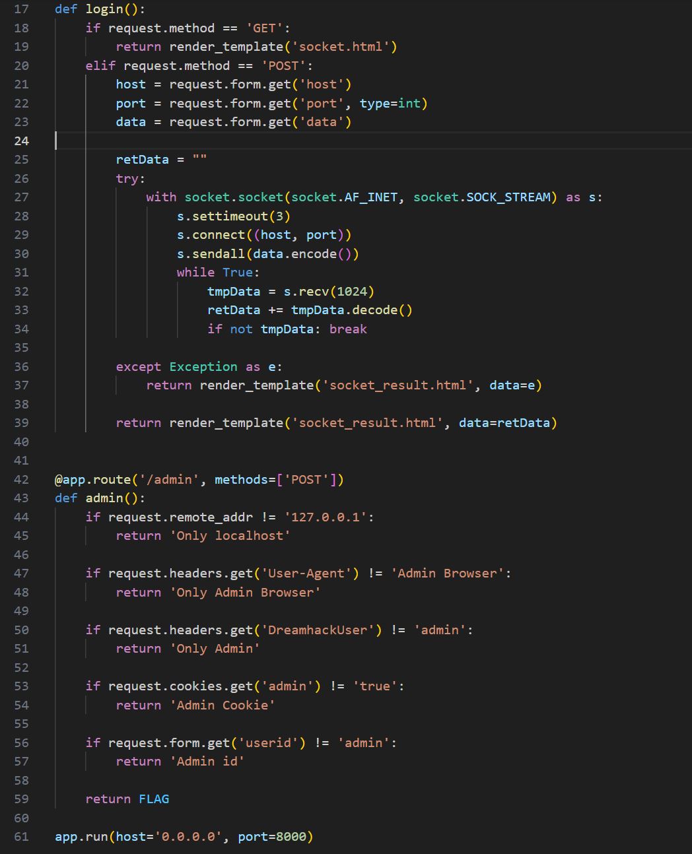The image size is (692, 854).
Task: Click the s.settimeout(3) call
Action: pyautogui.click(x=234, y=216)
